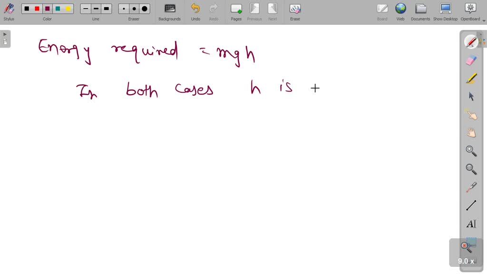Viewport: 487px width, 274px height.
Task: Choose large eraser size
Action: [145, 9]
